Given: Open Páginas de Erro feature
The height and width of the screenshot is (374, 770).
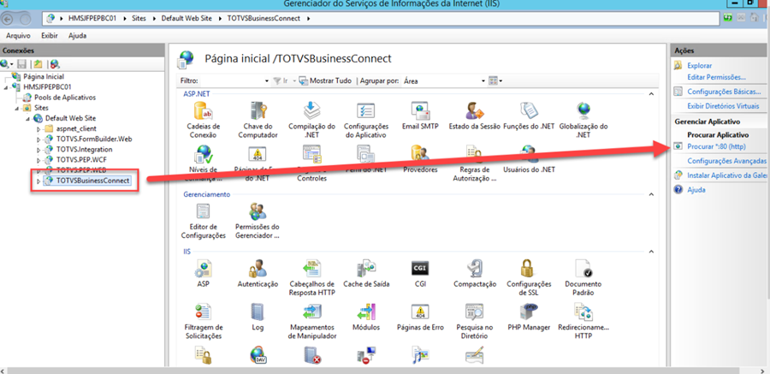Looking at the screenshot, I should (x=420, y=317).
